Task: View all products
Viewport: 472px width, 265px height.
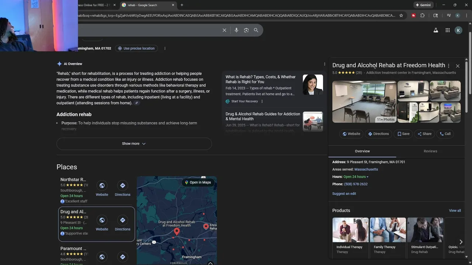Action: point(455,211)
